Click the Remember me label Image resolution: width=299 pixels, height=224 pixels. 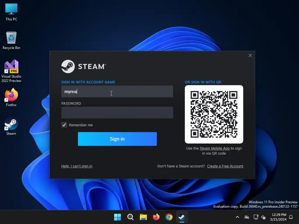pyautogui.click(x=81, y=125)
